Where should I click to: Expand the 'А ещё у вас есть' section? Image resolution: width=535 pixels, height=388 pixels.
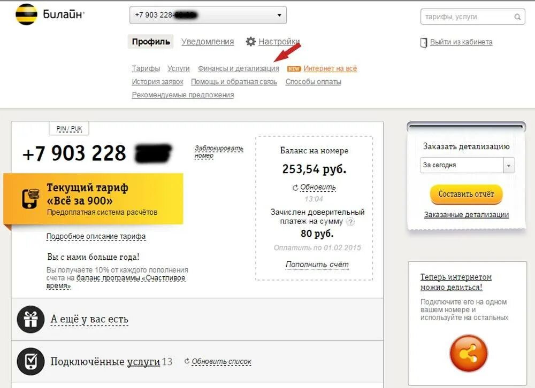pos(89,319)
